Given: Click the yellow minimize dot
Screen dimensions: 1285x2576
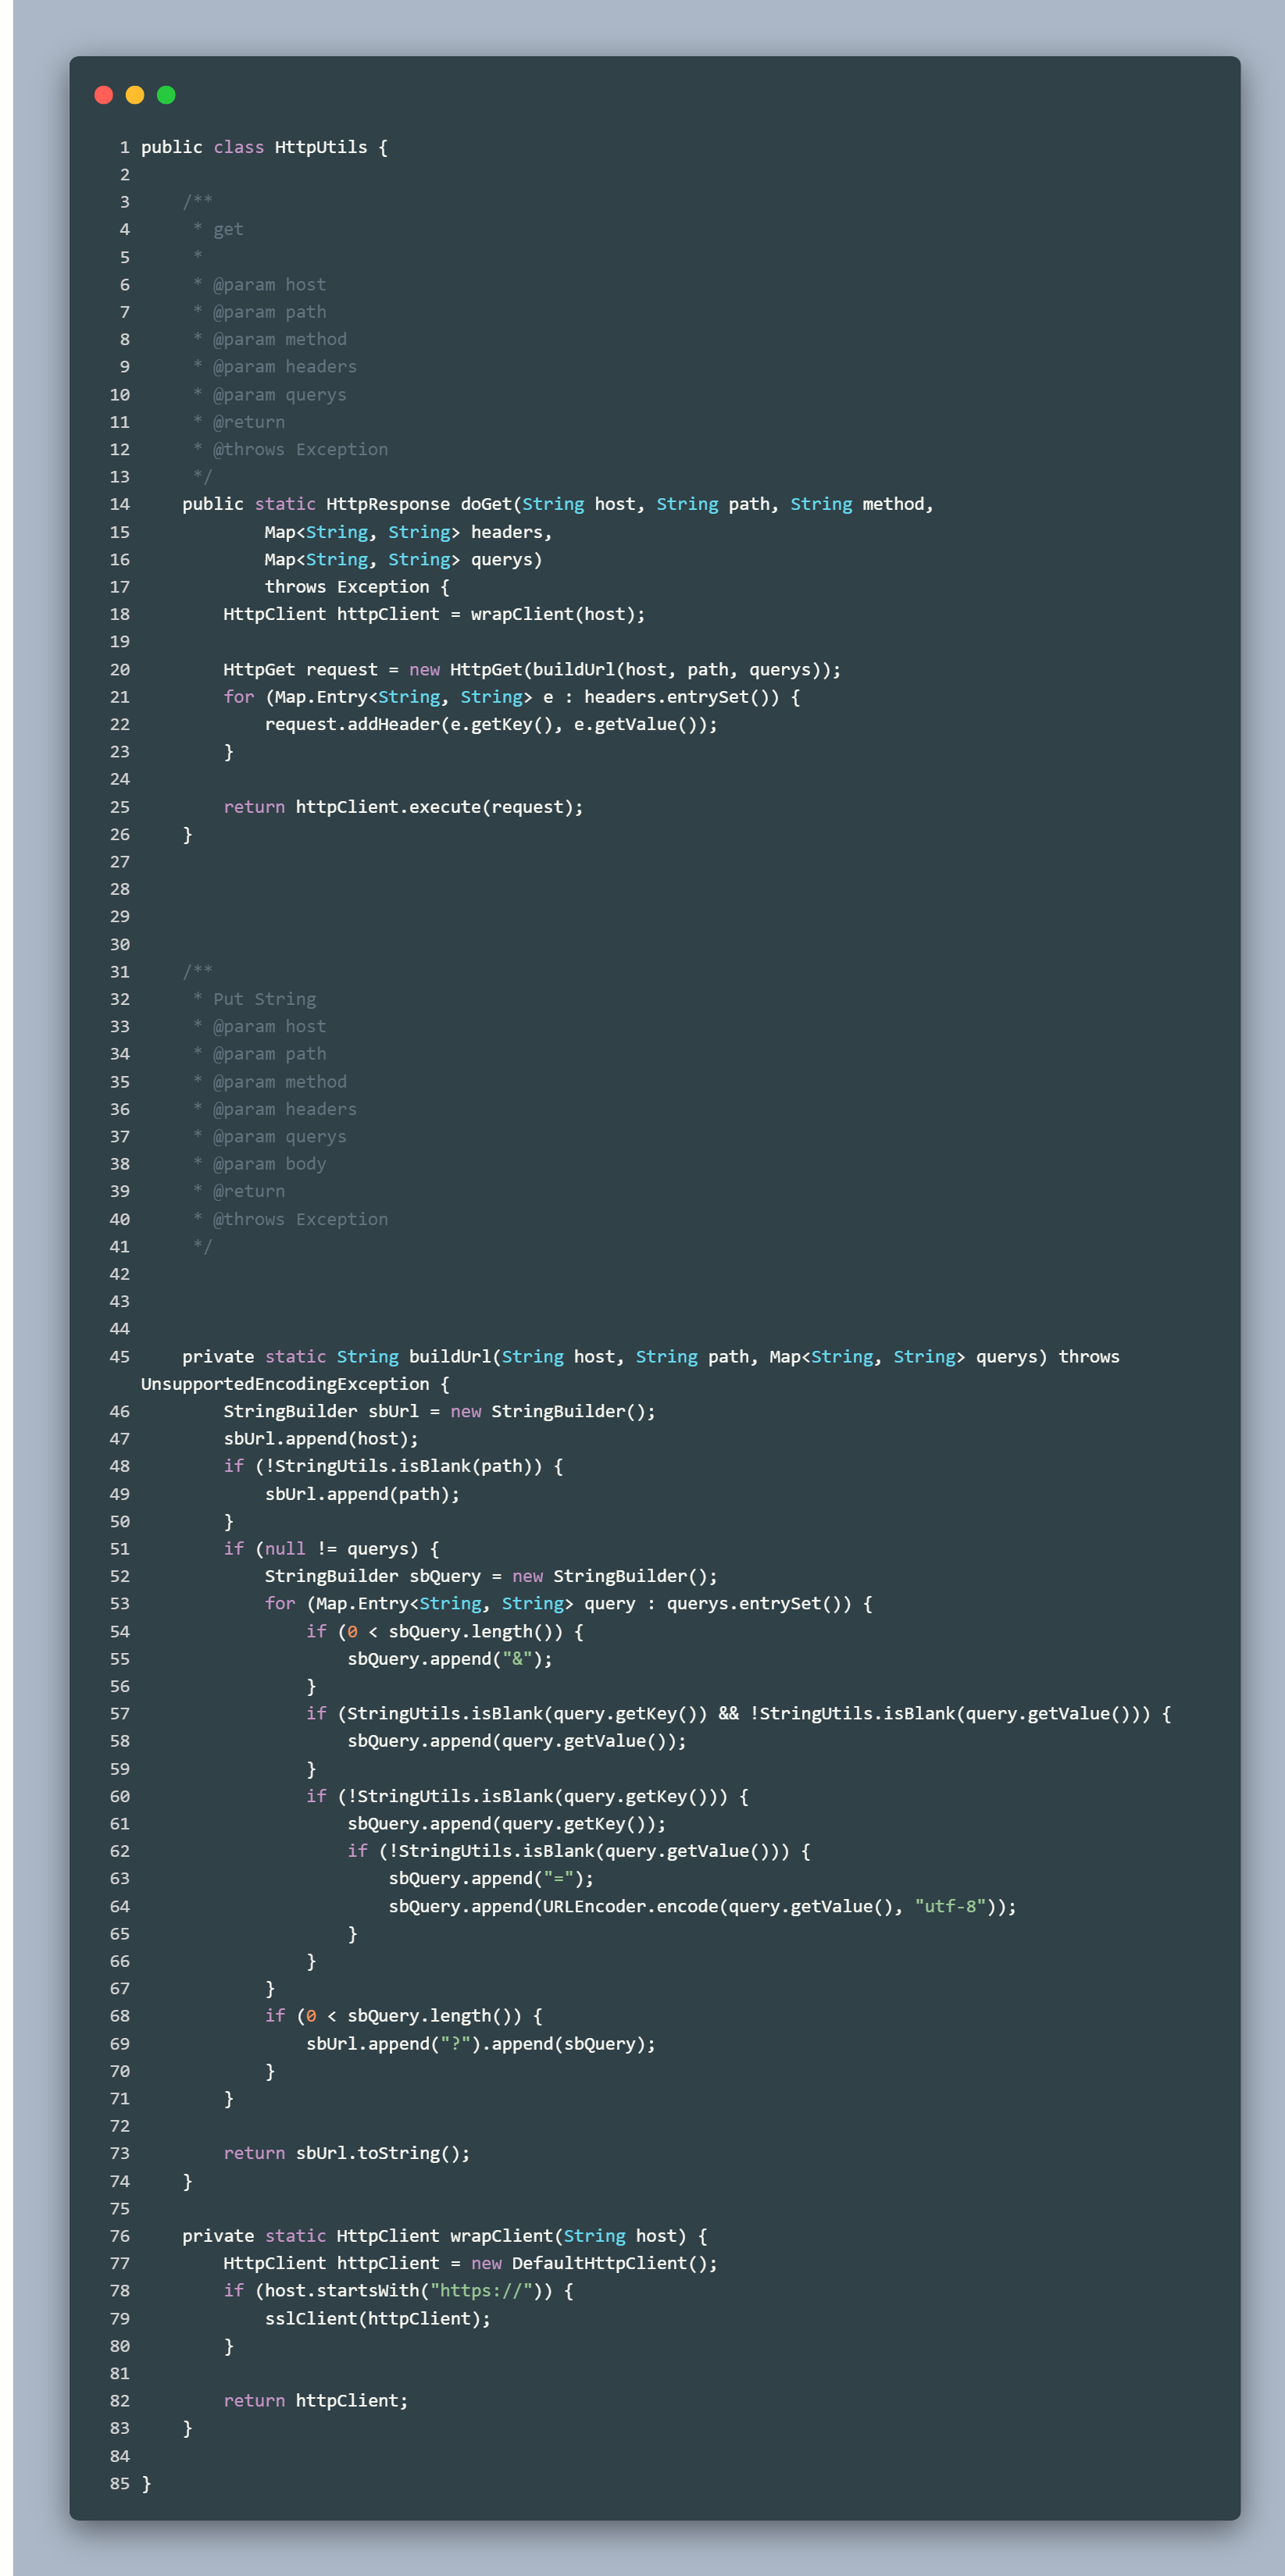Looking at the screenshot, I should click(135, 95).
